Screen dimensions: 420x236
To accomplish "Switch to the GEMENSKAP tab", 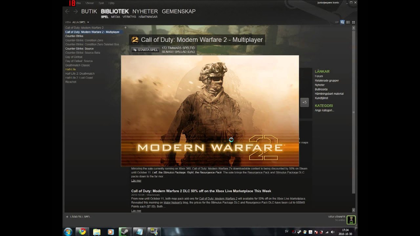I will pyautogui.click(x=178, y=11).
